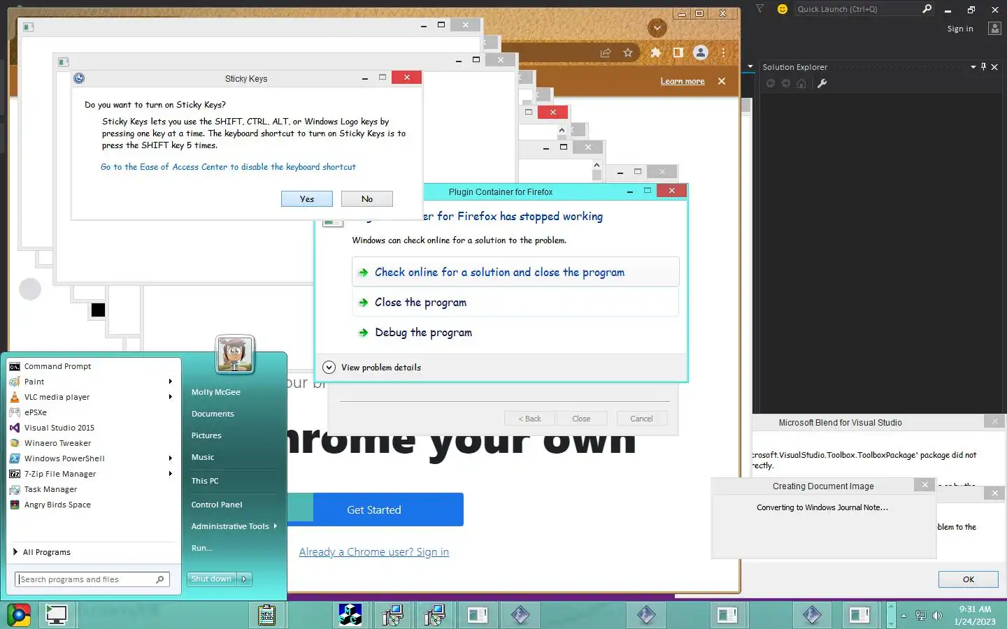Click OK in Visual Studio error dialog

(969, 579)
